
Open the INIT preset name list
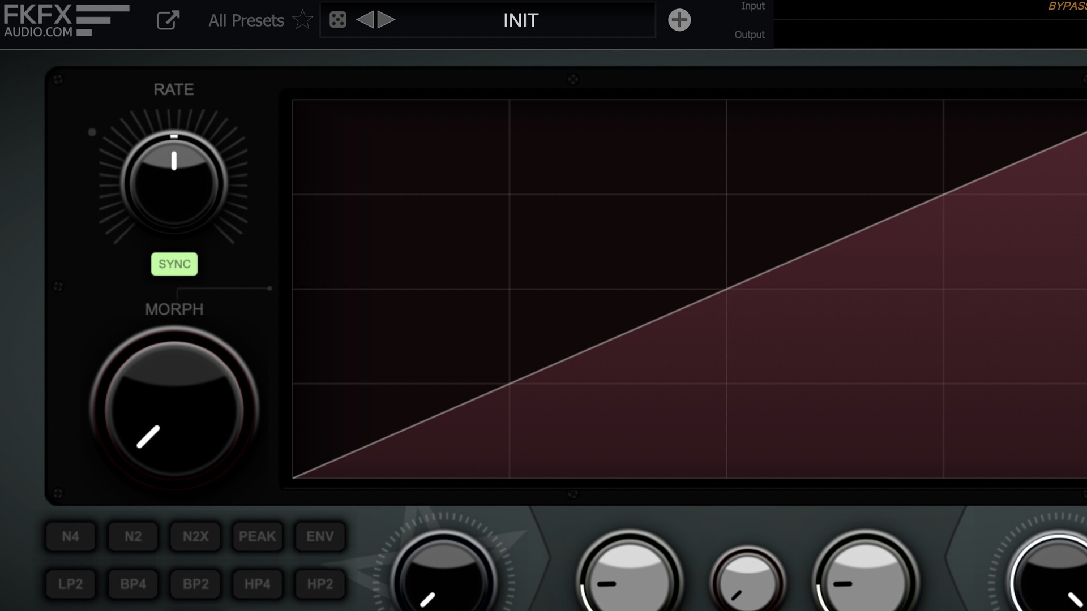(x=520, y=20)
